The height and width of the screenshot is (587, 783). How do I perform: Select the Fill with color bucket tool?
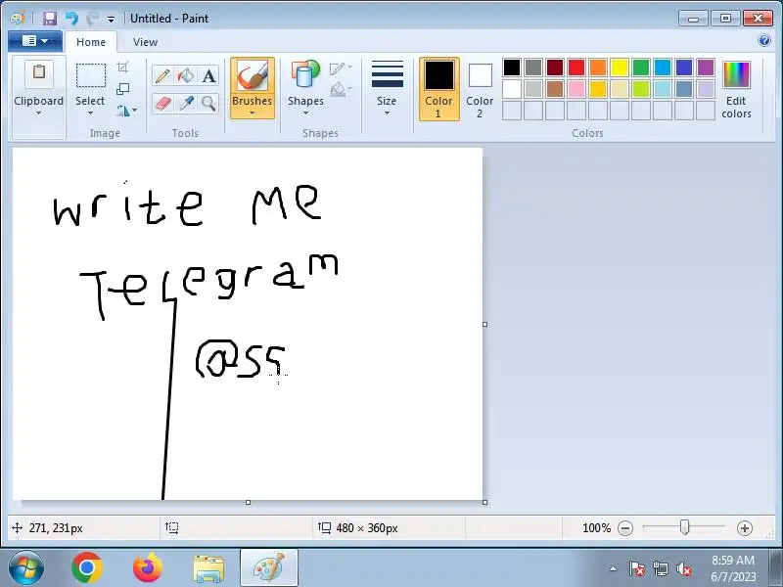(185, 76)
